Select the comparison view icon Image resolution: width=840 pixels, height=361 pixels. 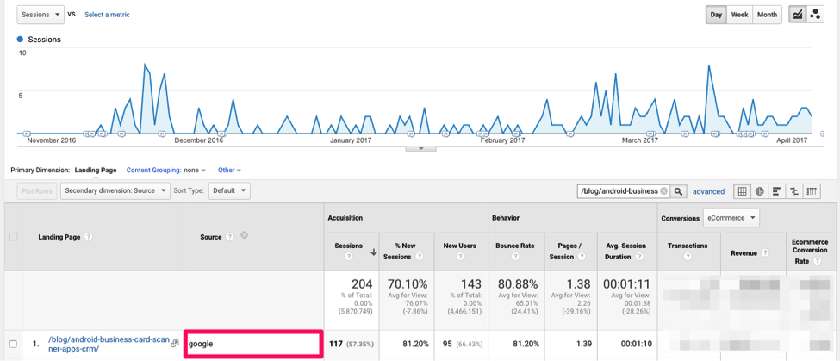[x=793, y=191]
